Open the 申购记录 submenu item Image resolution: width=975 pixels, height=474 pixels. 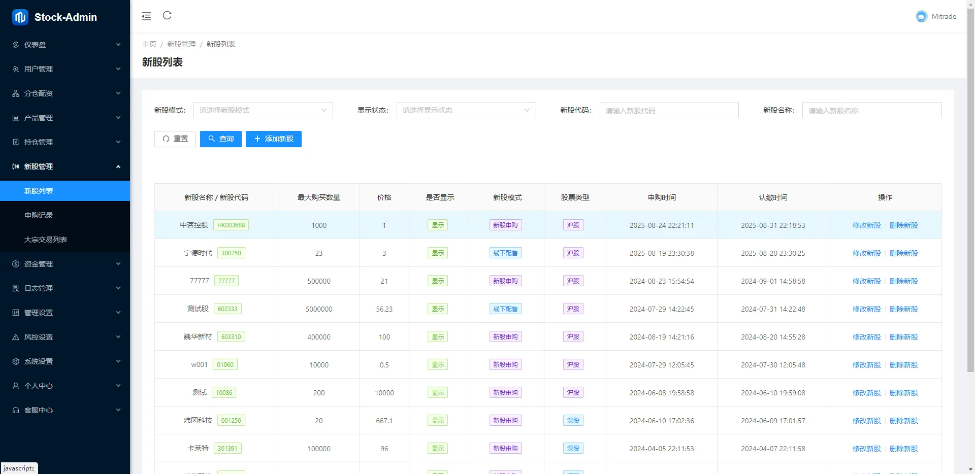[39, 215]
